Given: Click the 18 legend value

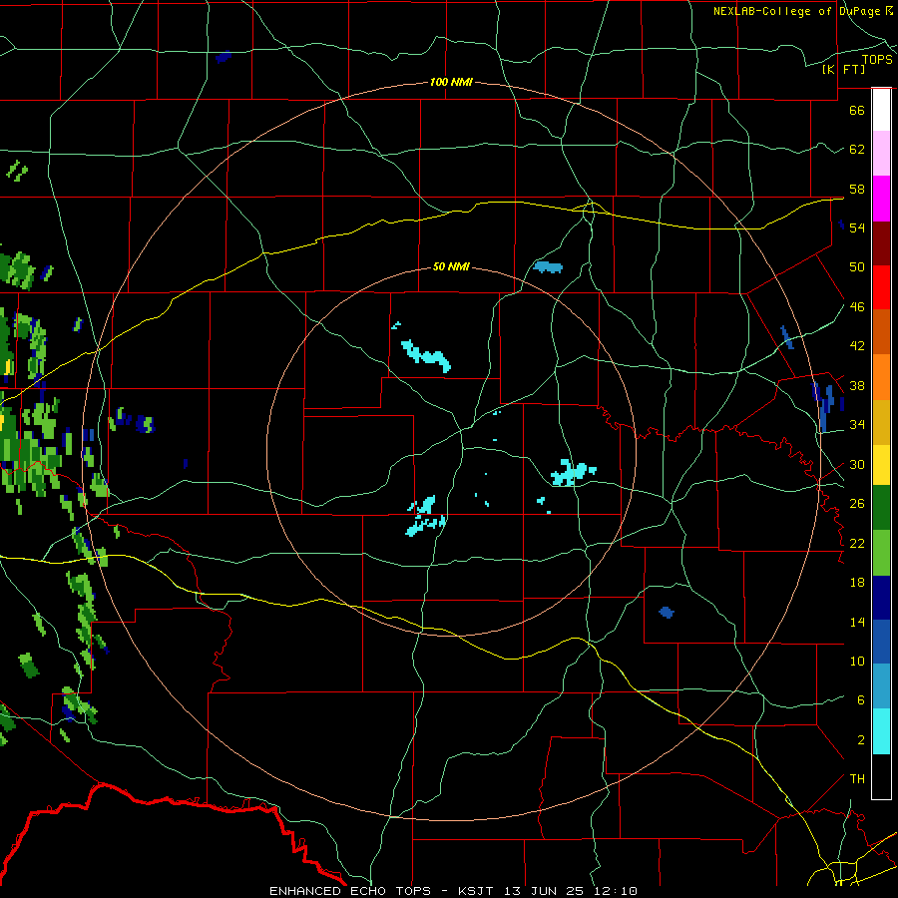Looking at the screenshot, I should click(857, 583).
